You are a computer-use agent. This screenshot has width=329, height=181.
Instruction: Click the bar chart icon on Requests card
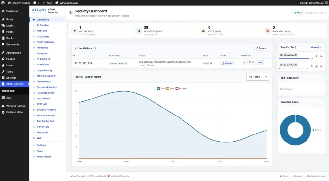click(139, 30)
